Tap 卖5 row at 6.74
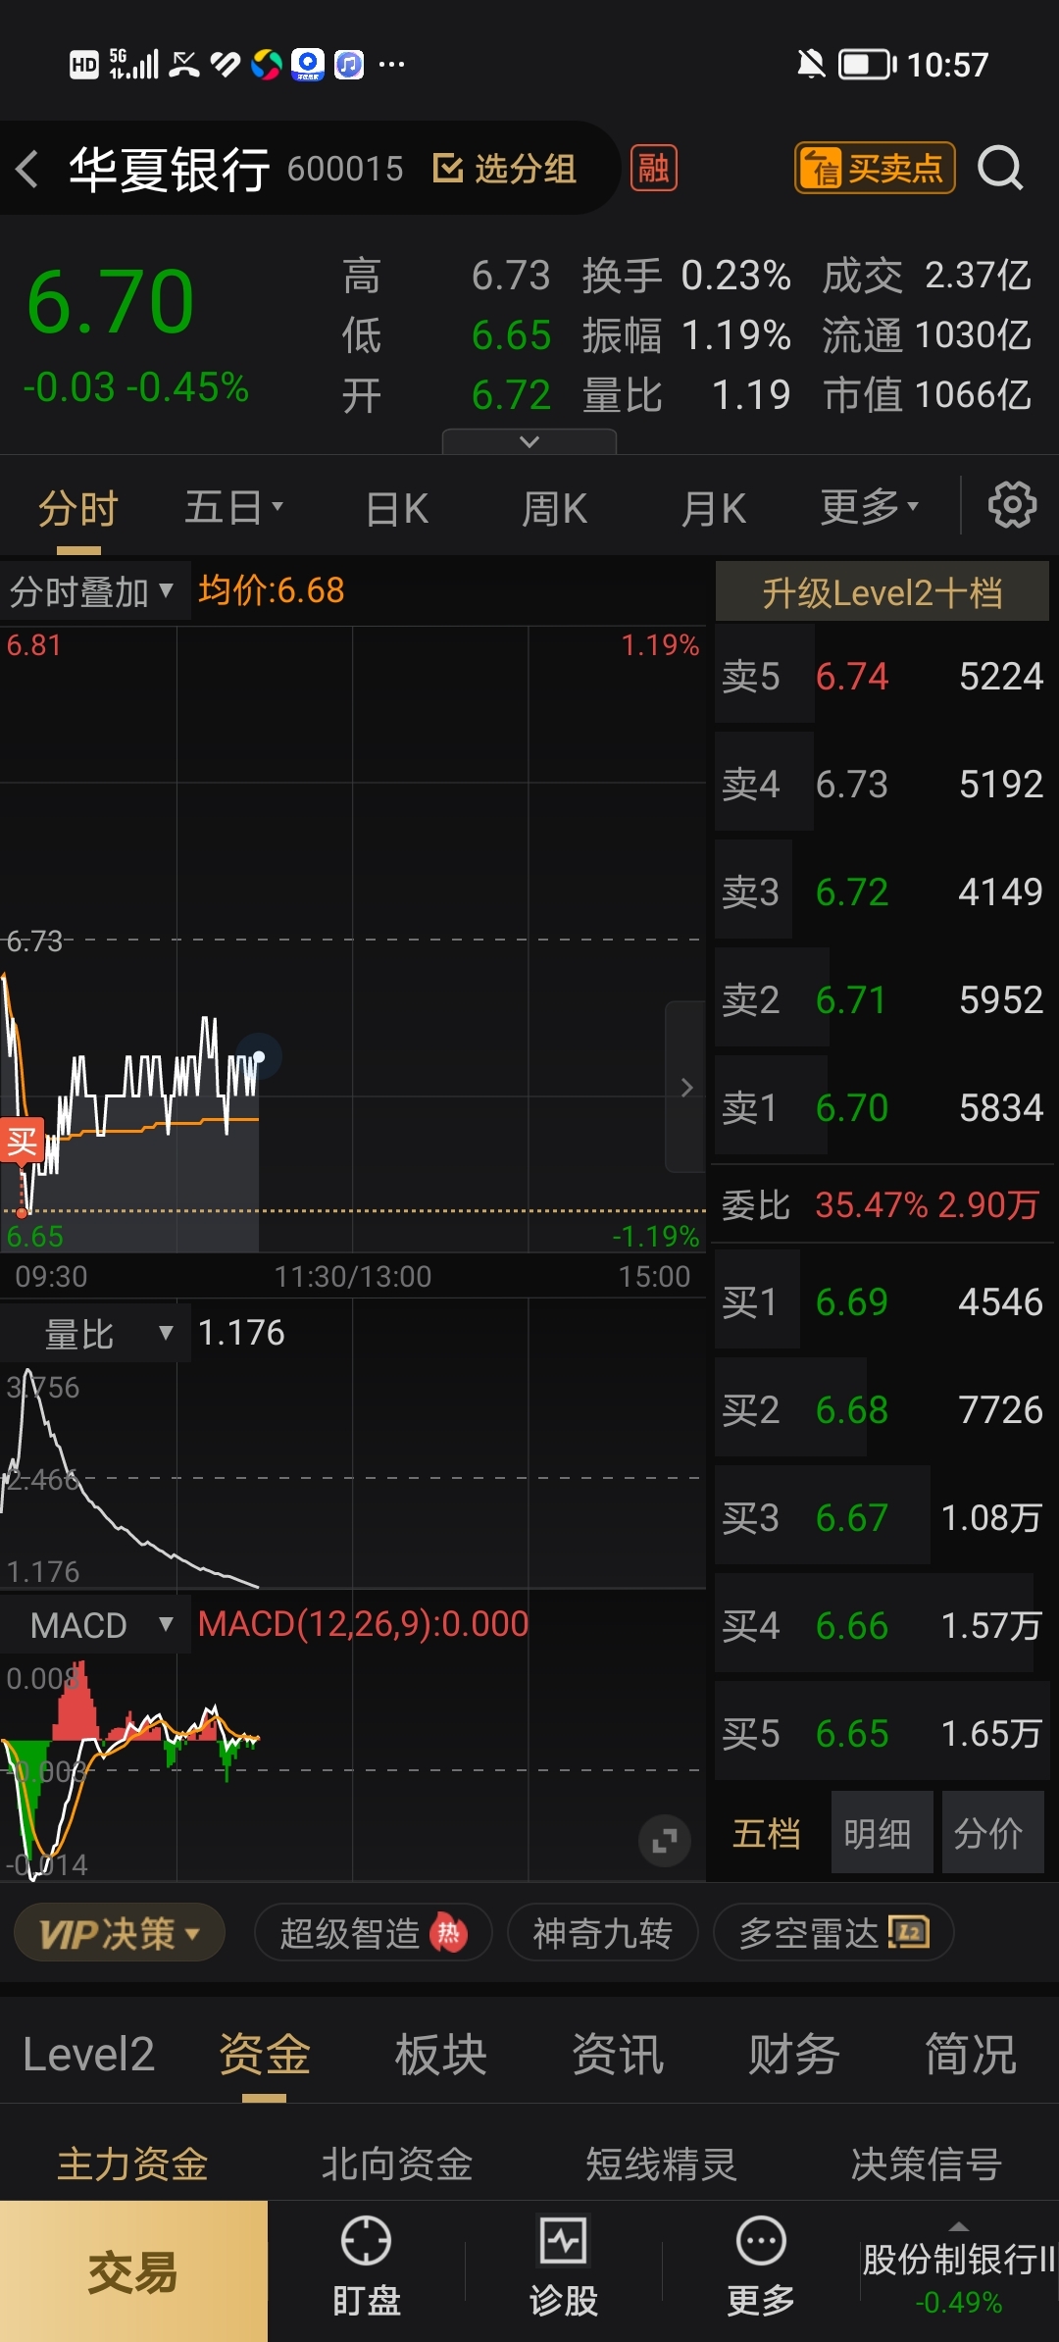 882,676
